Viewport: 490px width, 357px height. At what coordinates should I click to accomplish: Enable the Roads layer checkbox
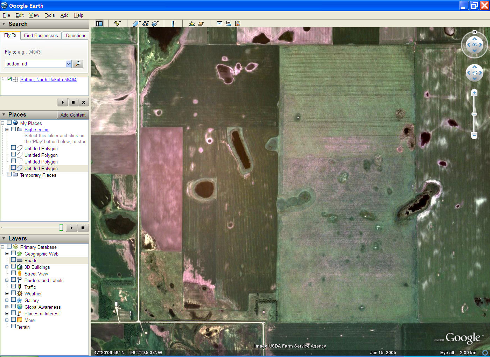(14, 260)
